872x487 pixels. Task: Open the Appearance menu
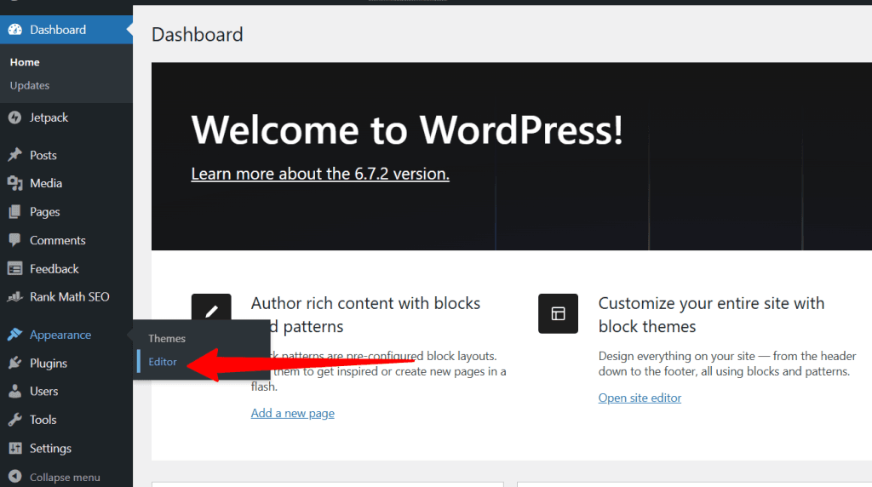(x=60, y=335)
